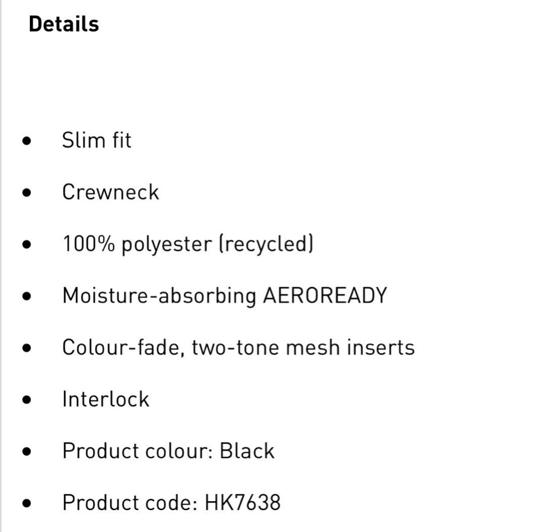536x532 pixels.
Task: Click the bullet beside Crewneck
Action: [27, 193]
